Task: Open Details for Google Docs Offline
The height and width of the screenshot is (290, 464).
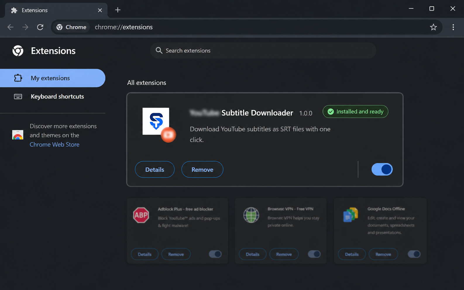Action: 352,254
